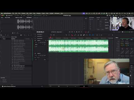Toggle the Meters panel button
Image resolution: width=134 pixels, height=100 pixels.
point(115,16)
